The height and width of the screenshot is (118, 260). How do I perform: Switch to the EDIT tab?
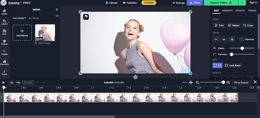(216, 10)
